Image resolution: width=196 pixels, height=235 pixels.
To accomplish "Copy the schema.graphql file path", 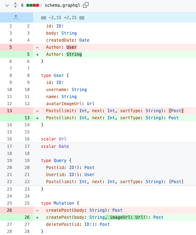I will point(86,5).
